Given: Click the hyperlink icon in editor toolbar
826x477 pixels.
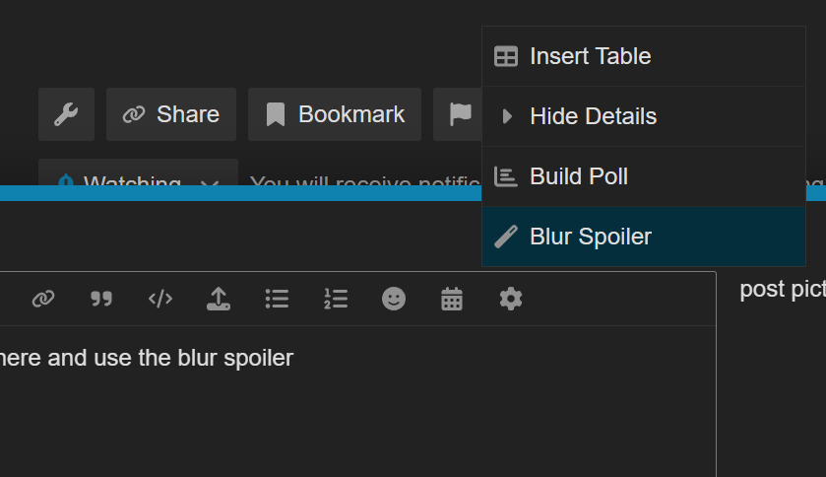Looking at the screenshot, I should [x=43, y=299].
